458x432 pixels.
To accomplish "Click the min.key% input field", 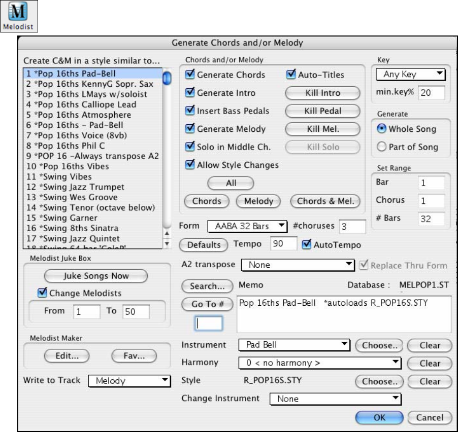I will pyautogui.click(x=432, y=93).
